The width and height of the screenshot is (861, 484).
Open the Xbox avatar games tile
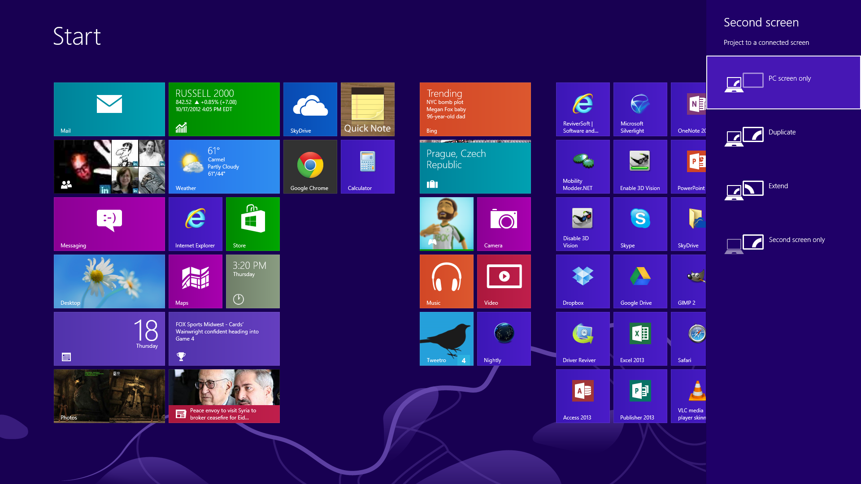click(447, 224)
